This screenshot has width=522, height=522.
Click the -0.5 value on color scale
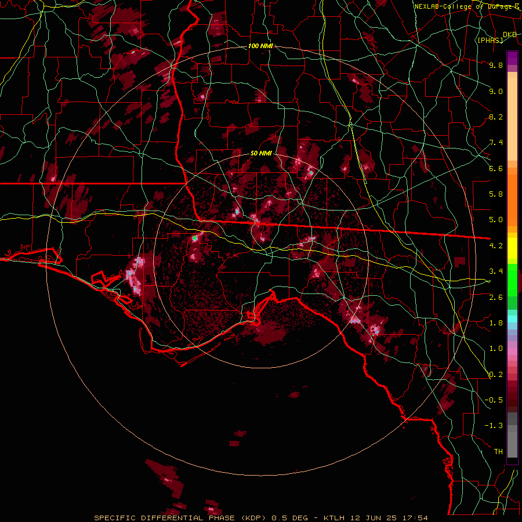pos(494,400)
